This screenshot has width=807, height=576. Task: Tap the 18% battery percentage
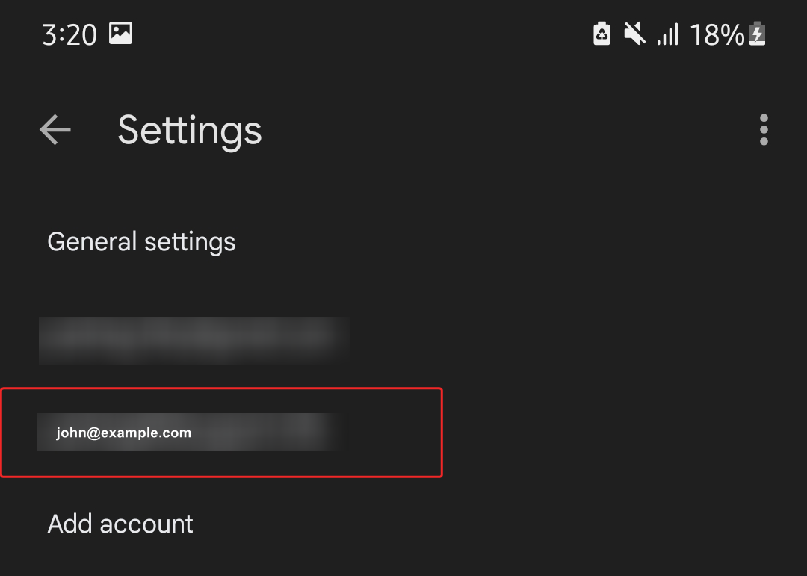tap(717, 34)
